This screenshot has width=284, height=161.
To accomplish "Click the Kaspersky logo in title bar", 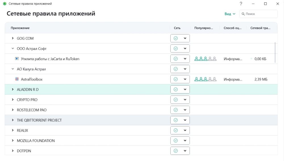I will (5, 4).
